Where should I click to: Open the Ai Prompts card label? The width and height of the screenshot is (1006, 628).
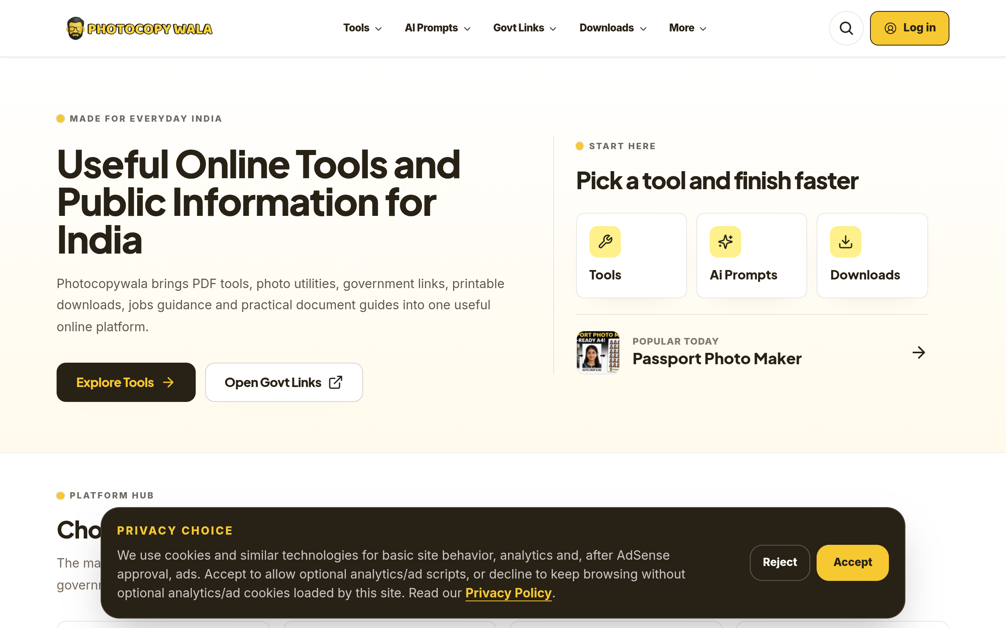point(743,275)
